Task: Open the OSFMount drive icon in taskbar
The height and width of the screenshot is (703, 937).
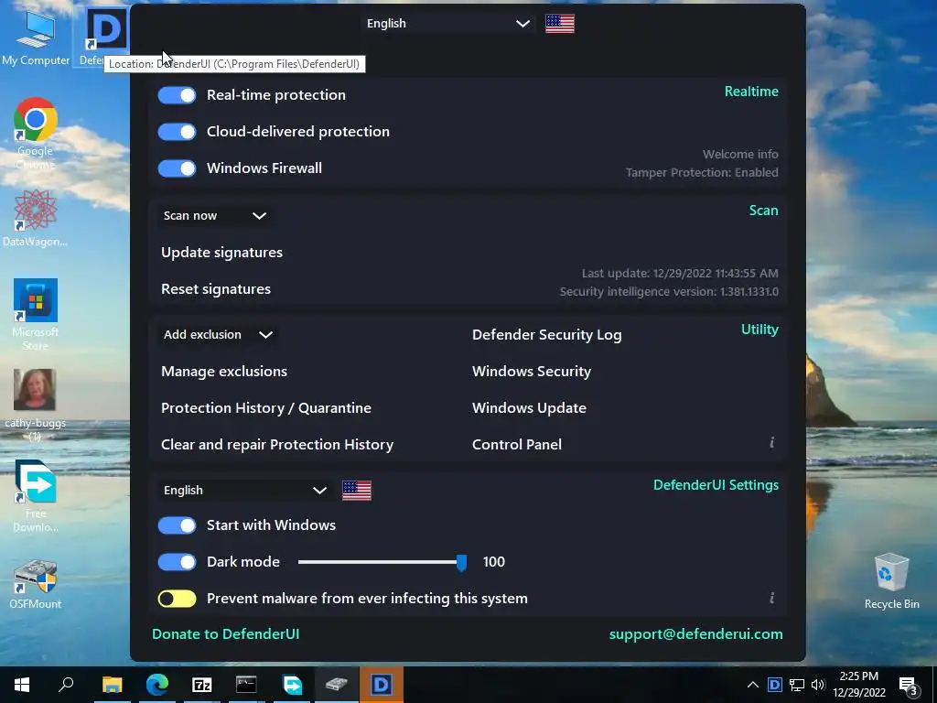Action: [337, 685]
